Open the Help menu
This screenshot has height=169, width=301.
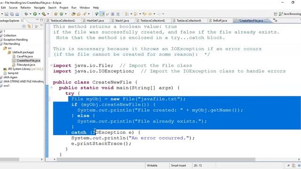(x=96, y=8)
